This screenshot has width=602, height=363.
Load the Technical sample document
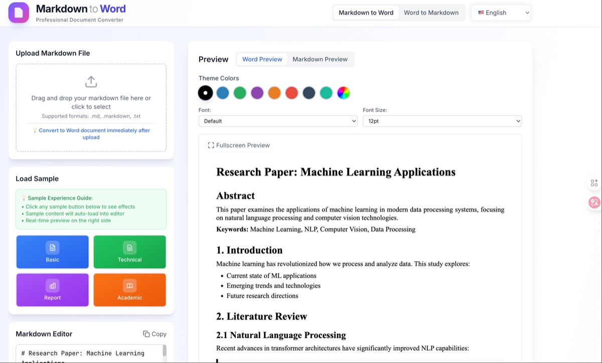[129, 252]
